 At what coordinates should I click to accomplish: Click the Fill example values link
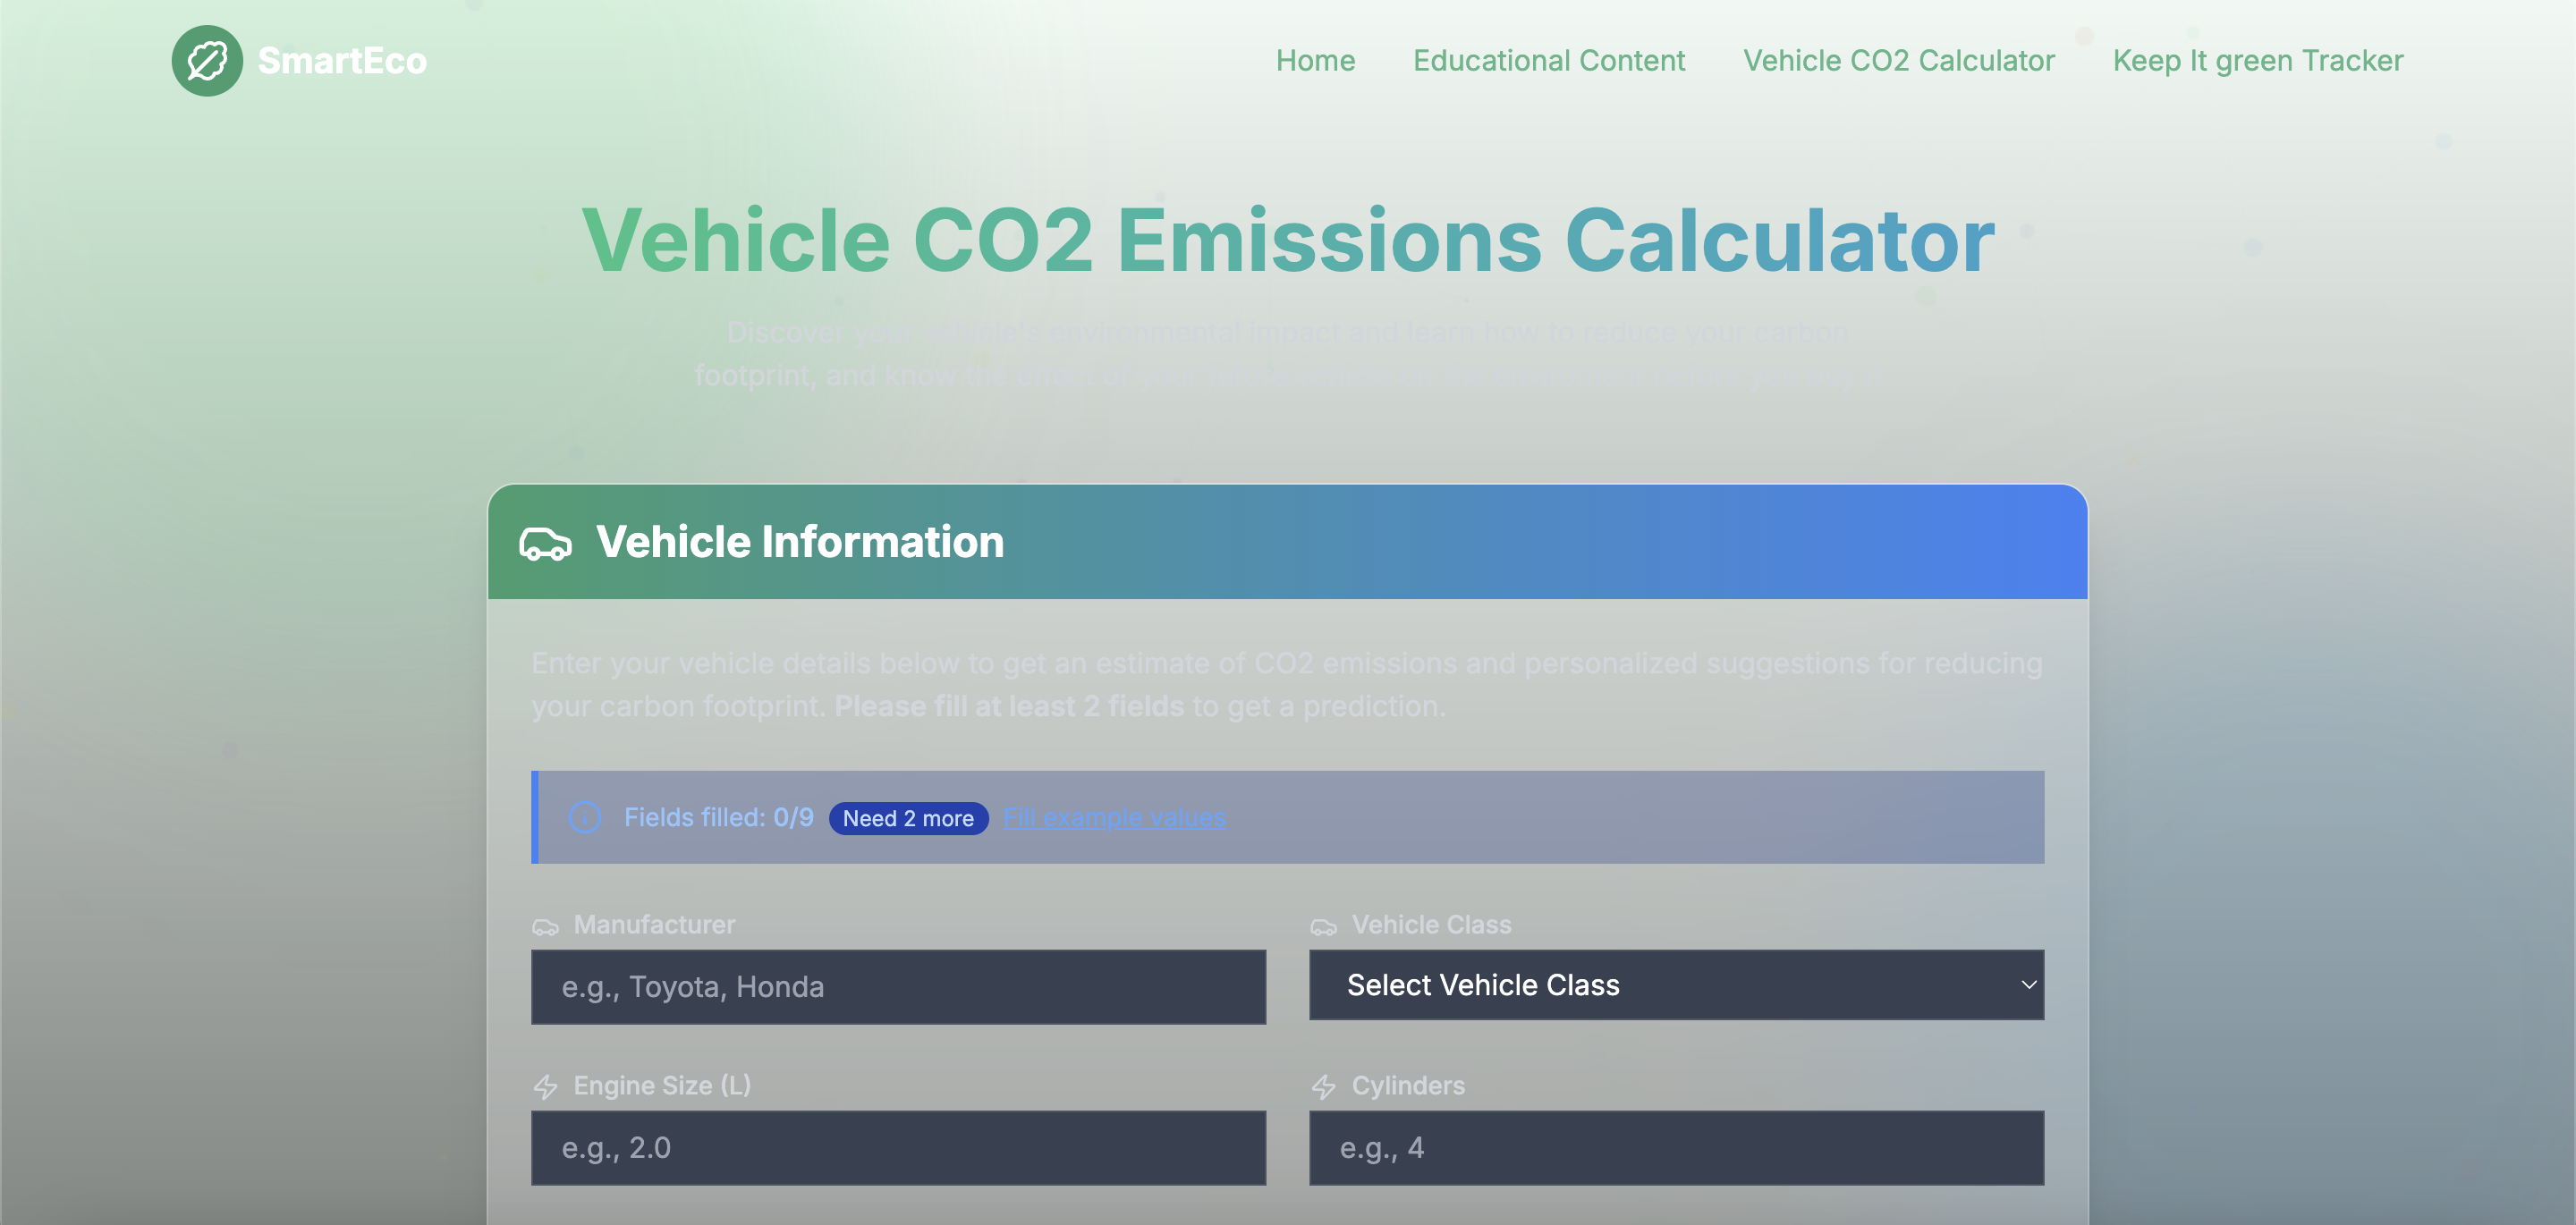click(1114, 817)
